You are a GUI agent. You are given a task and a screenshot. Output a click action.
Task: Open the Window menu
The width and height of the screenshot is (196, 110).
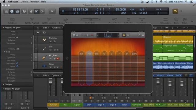pyautogui.click(x=34, y=2)
